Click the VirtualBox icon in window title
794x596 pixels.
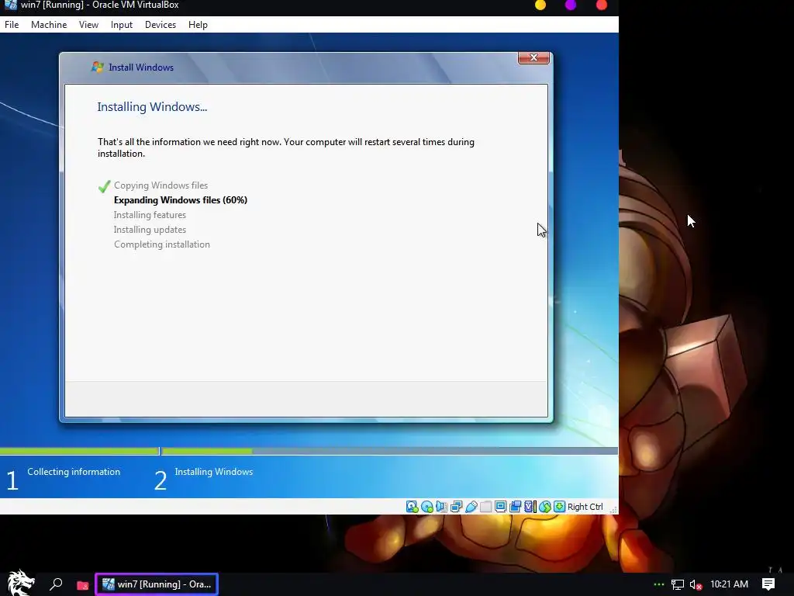[10, 5]
